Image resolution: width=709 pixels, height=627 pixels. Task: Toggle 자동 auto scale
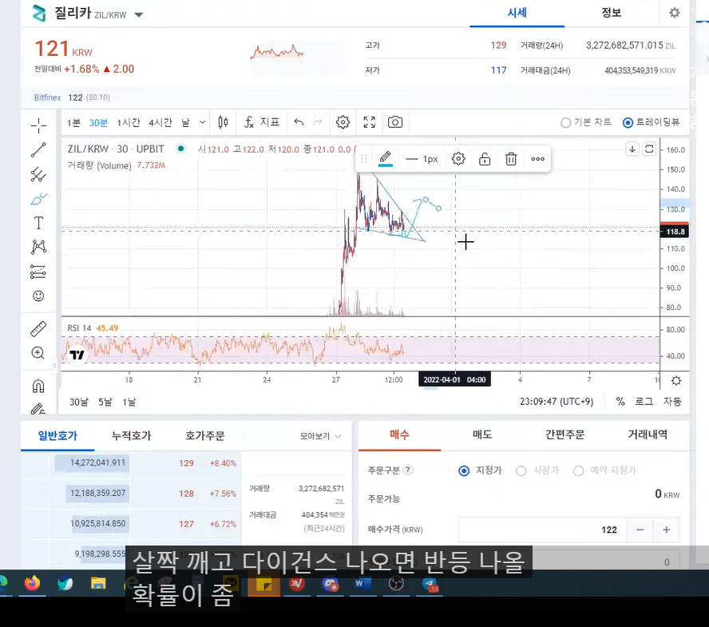(672, 401)
